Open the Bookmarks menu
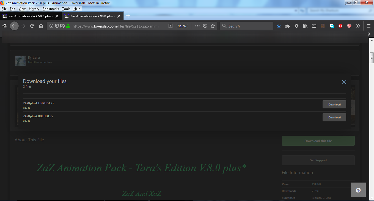 tap(51, 9)
